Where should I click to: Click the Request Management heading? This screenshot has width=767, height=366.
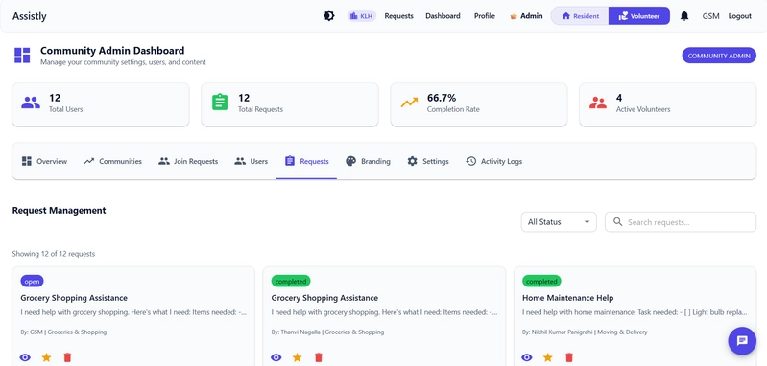[x=60, y=211]
